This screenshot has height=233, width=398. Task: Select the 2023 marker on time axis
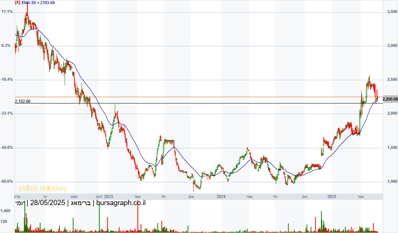click(108, 197)
